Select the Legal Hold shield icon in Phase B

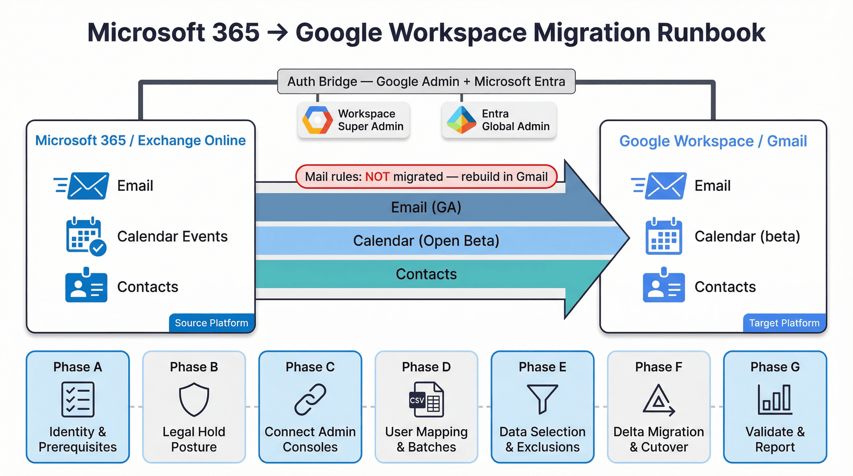click(x=194, y=399)
